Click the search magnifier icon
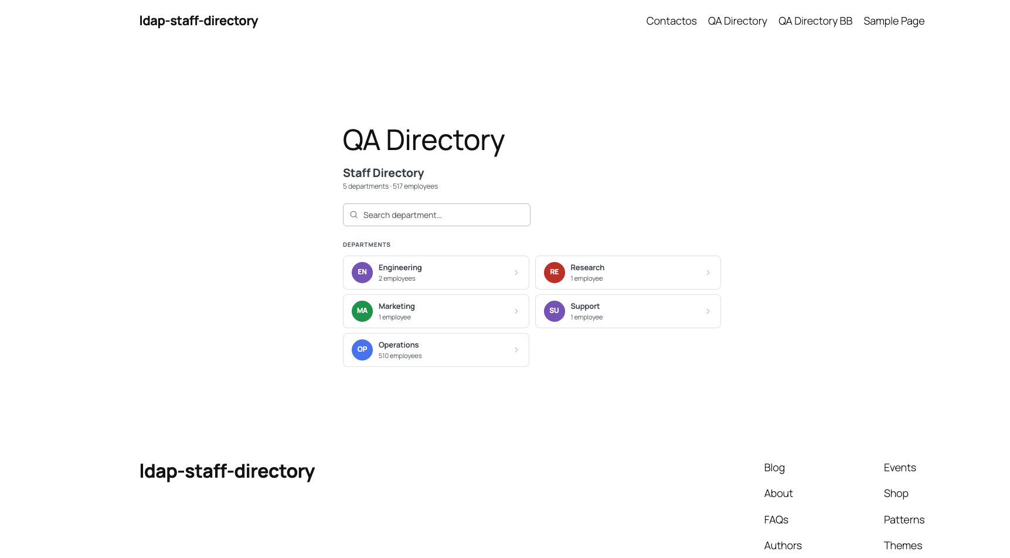This screenshot has width=1010, height=558. pyautogui.click(x=354, y=215)
